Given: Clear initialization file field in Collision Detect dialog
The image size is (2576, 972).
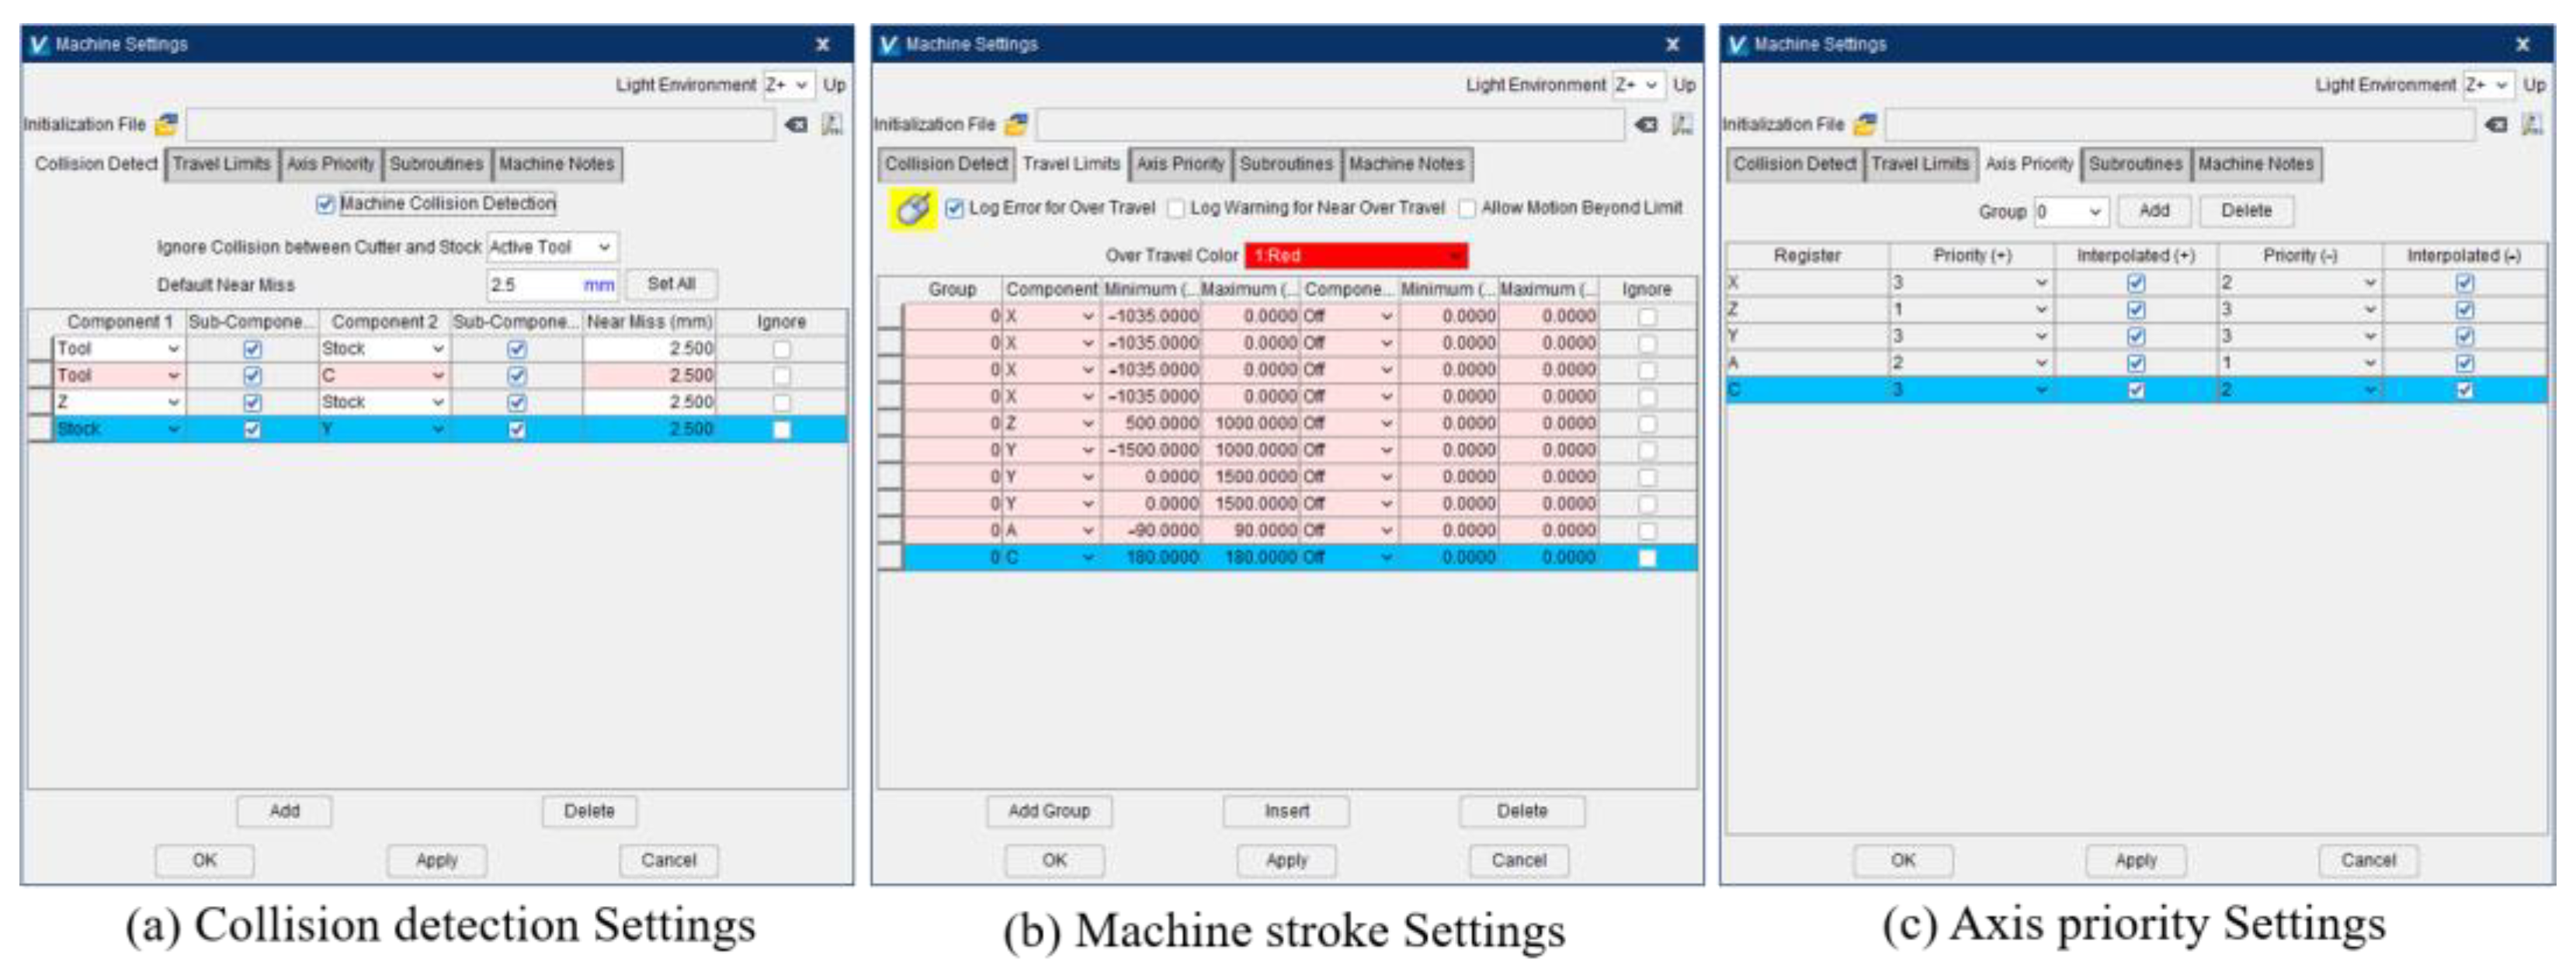Looking at the screenshot, I should click(x=796, y=124).
